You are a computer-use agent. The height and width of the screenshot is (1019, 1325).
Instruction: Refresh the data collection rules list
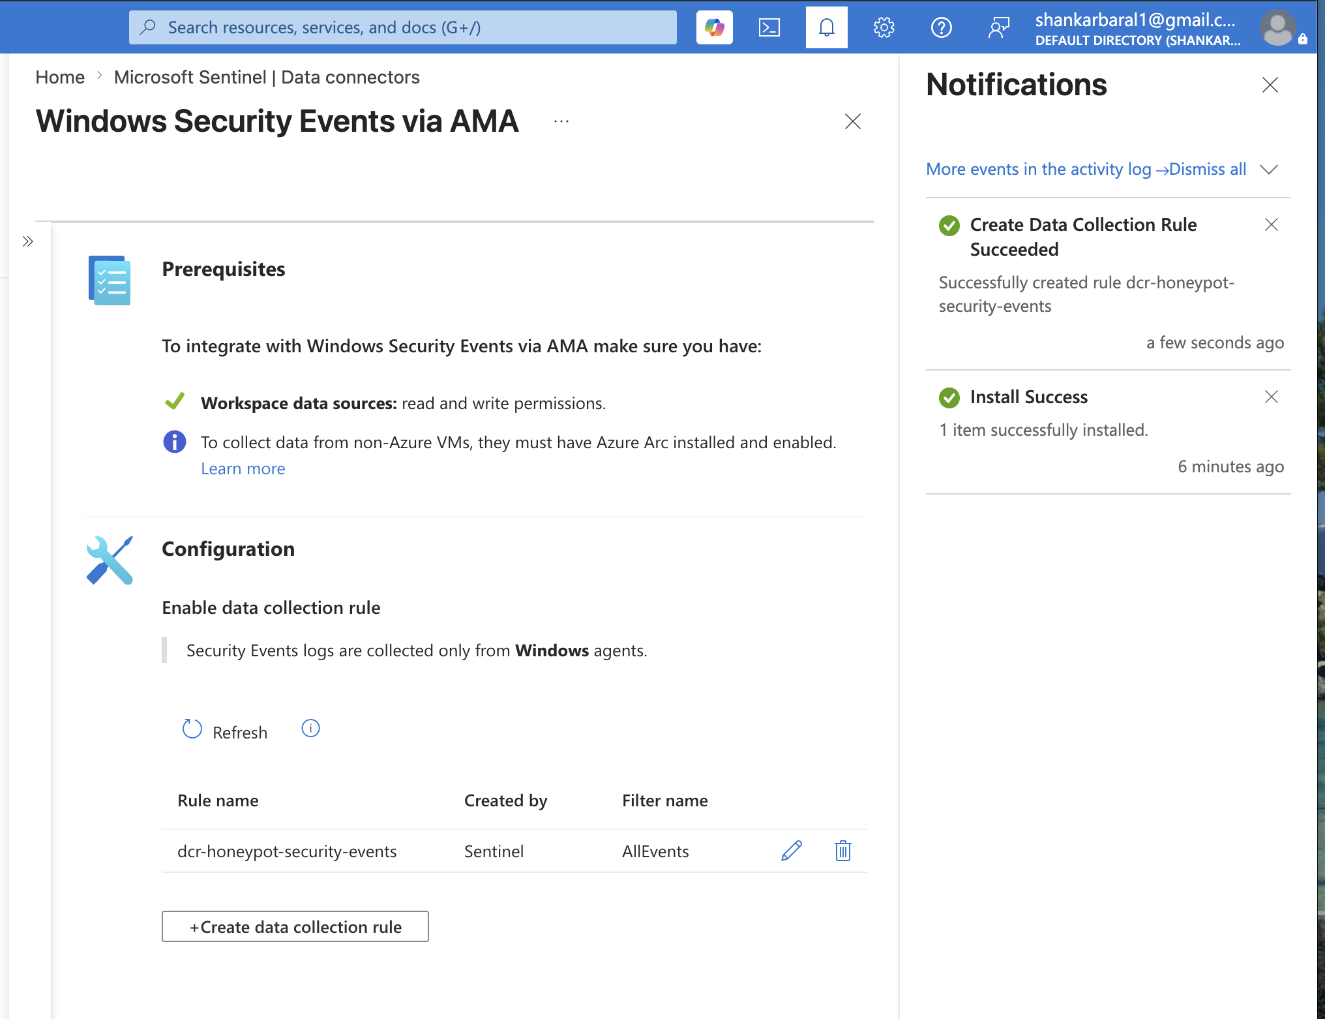[x=225, y=731]
